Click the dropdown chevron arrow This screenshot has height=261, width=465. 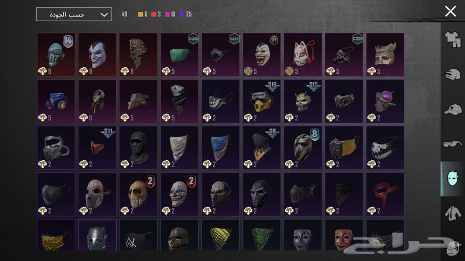tap(104, 14)
